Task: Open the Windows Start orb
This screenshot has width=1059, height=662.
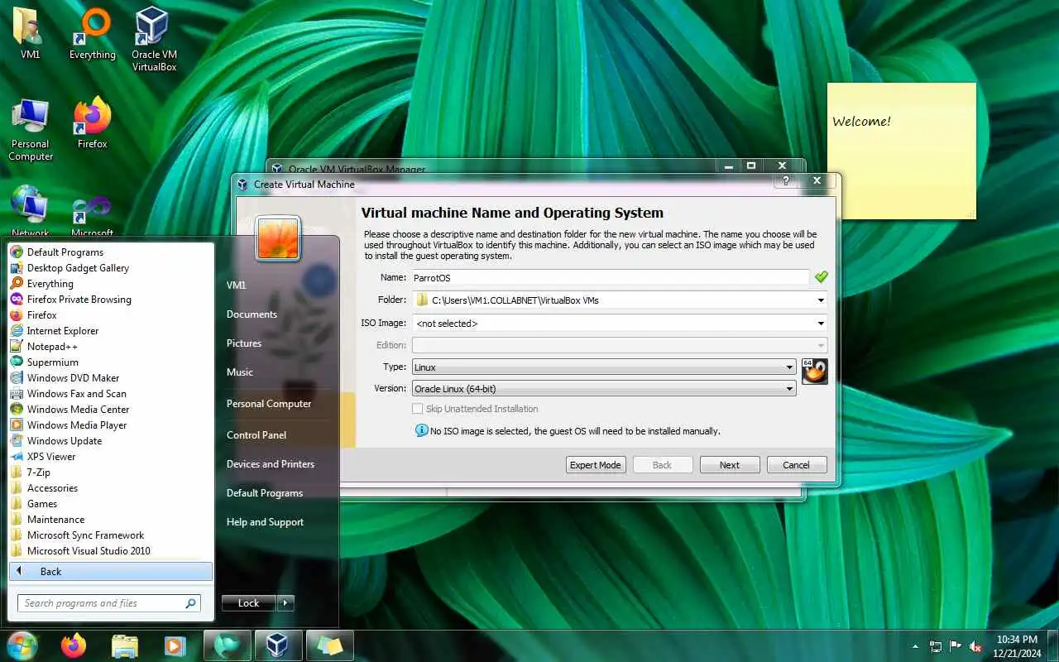Action: pos(22,645)
